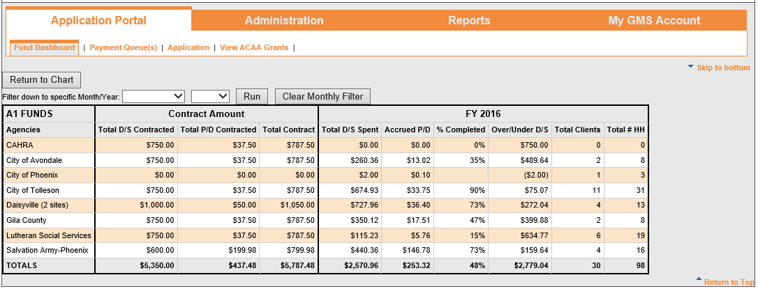Image resolution: width=758 pixels, height=289 pixels.
Task: Click the Total D/S Contracted column header
Action: tap(136, 130)
